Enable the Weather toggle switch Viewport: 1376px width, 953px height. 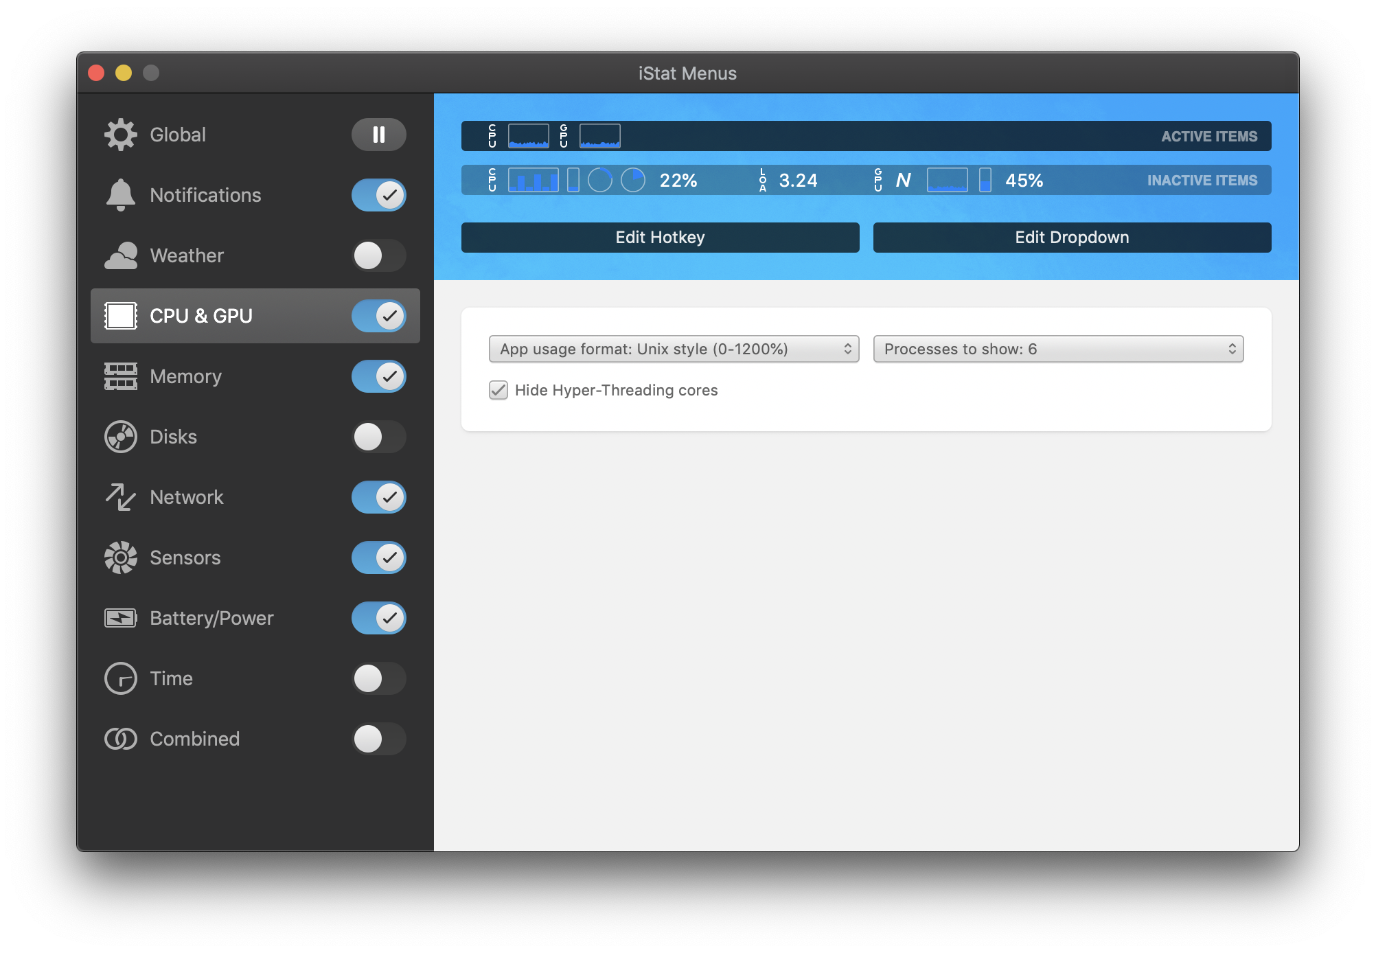[378, 255]
